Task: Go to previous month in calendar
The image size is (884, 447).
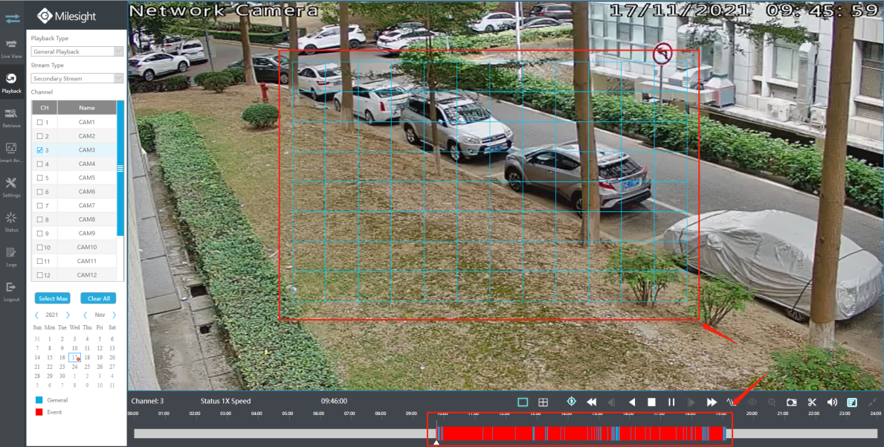Action: (86, 315)
